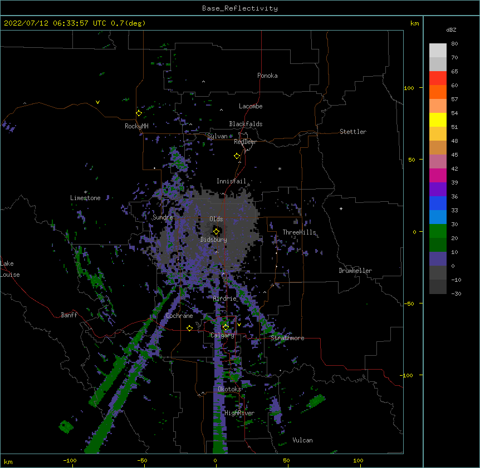Click the yellow diamond marker below Cochrane

pos(189,328)
